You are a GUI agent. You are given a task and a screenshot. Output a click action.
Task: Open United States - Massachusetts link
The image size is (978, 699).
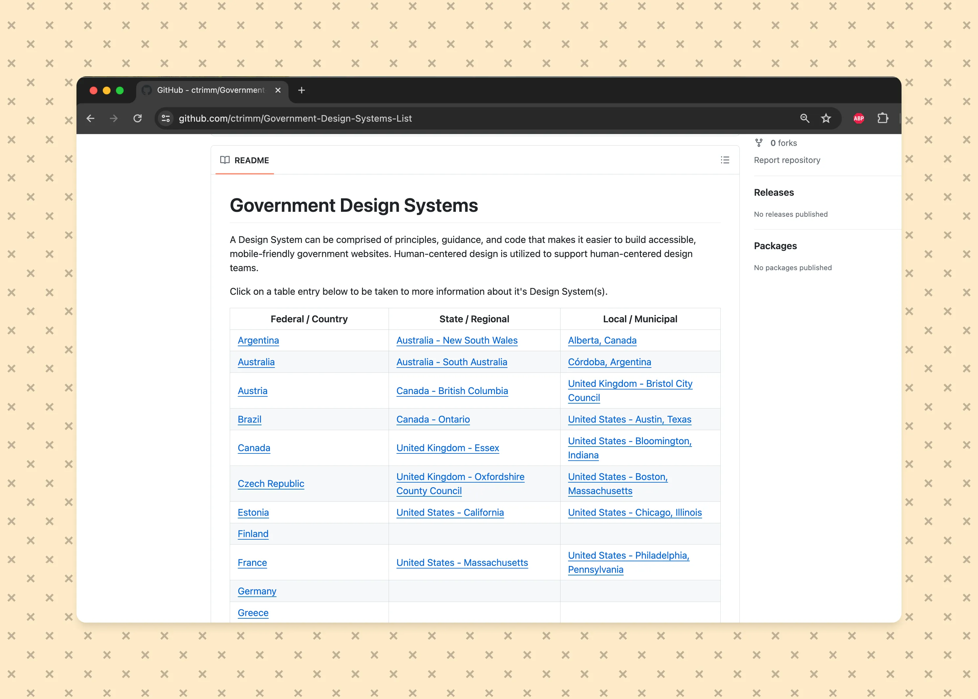tap(462, 563)
